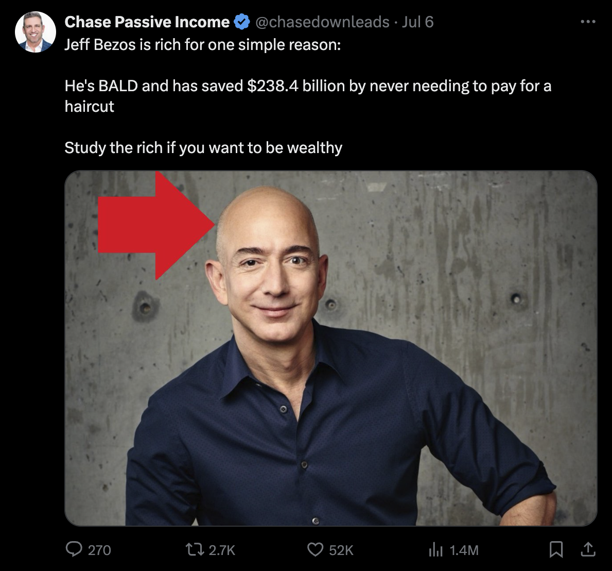Screen dimensions: 612x571
Task: Toggle like state on the heart button
Action: point(315,550)
